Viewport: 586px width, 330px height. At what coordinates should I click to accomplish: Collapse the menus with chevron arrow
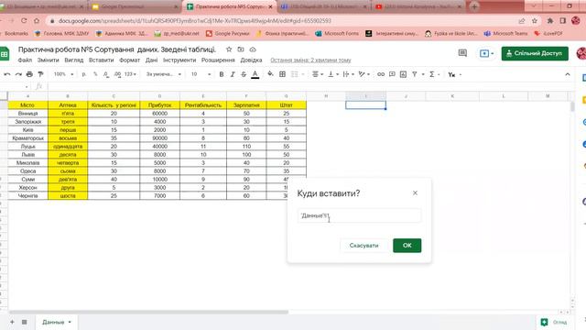pos(568,74)
